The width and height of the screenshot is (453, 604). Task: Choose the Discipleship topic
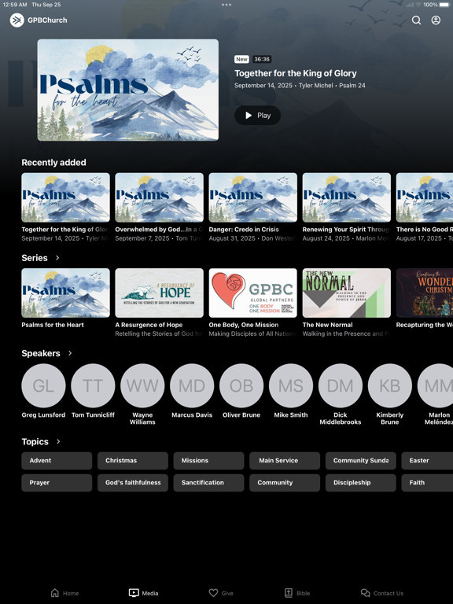360,483
